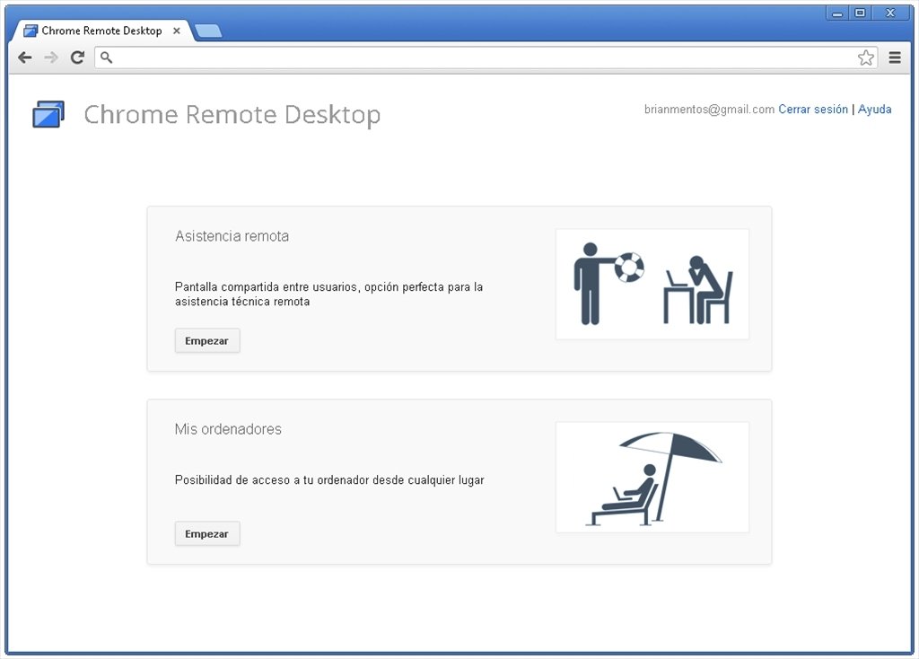The height and width of the screenshot is (659, 919).
Task: Click the 'Posibilidad de acceso a tu ordenador' text
Action: point(329,480)
